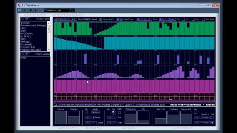Click the Write automation (W) button
This screenshot has width=237, height=133.
(36, 10)
